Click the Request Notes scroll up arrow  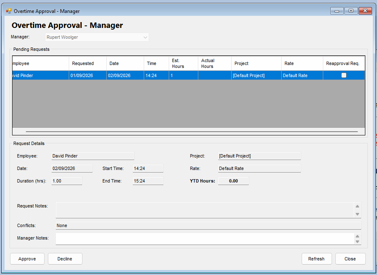357,206
